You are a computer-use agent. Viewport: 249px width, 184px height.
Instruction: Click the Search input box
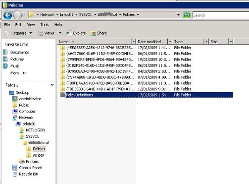[221, 15]
